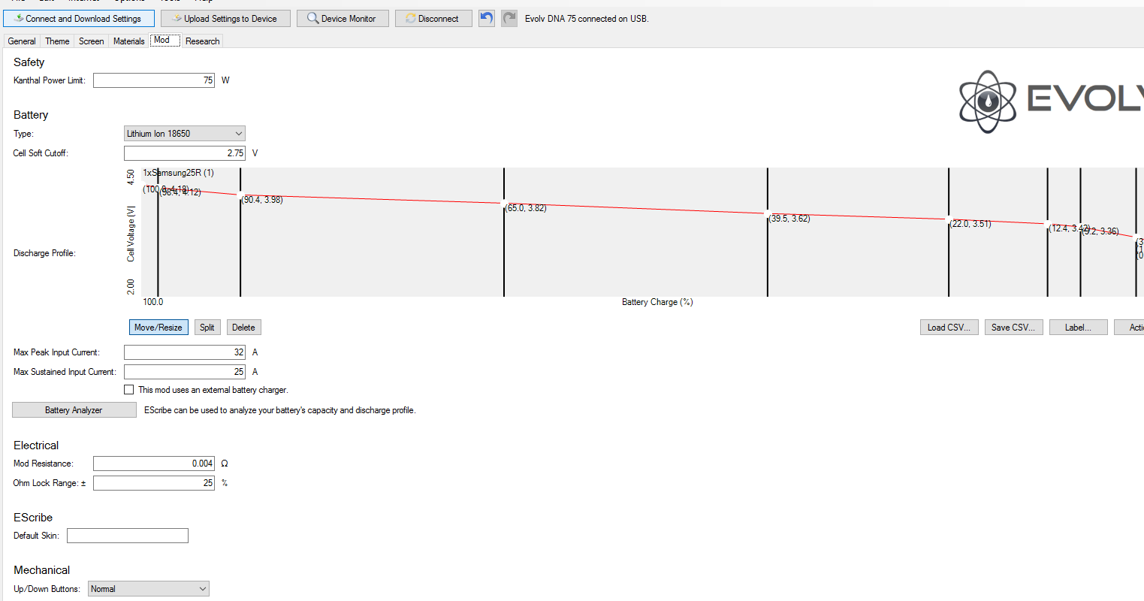
Task: Click Connect and Download Settings
Action: (x=78, y=19)
